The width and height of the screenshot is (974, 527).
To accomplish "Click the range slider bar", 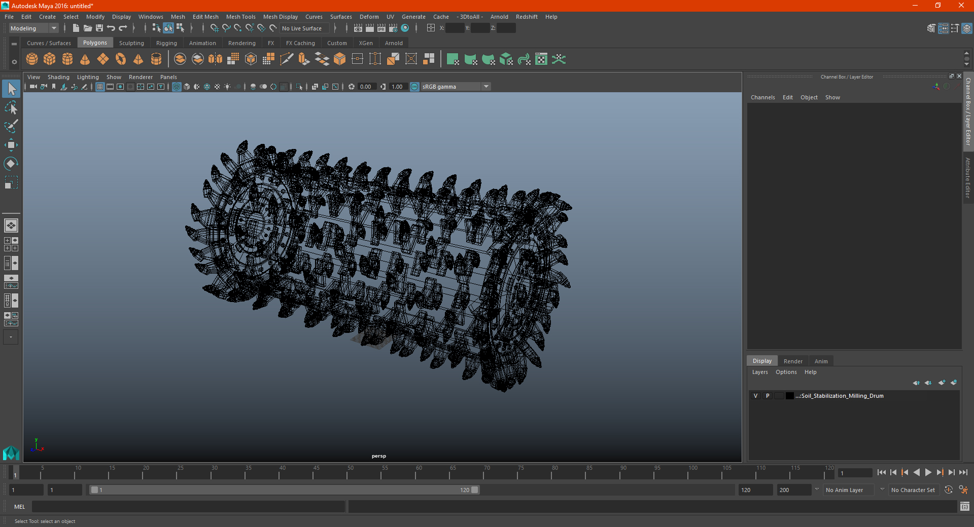I will pos(284,490).
